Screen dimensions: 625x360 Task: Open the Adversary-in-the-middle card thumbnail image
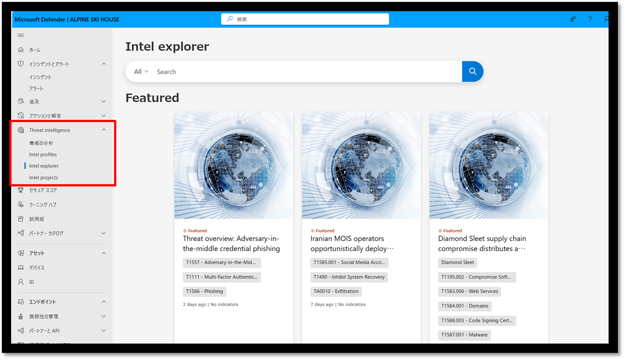pos(234,165)
